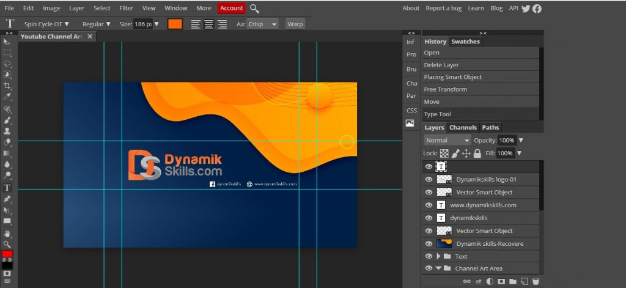Select the Rectangle shape tool
Viewport: 626px width, 288px height.
[7, 221]
